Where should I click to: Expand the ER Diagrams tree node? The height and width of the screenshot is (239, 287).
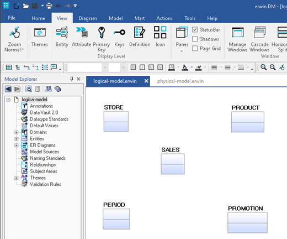coord(17,146)
